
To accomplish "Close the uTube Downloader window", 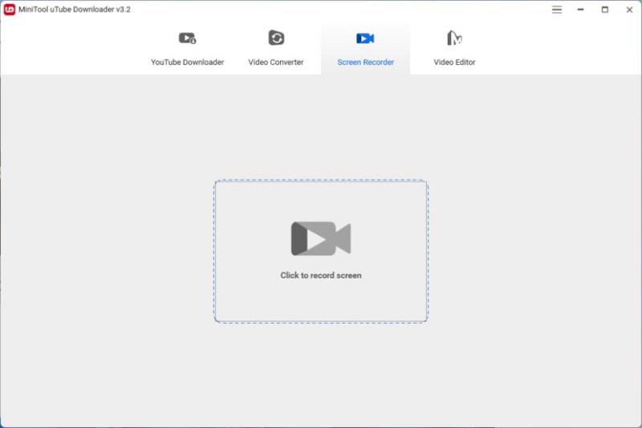I will point(629,10).
